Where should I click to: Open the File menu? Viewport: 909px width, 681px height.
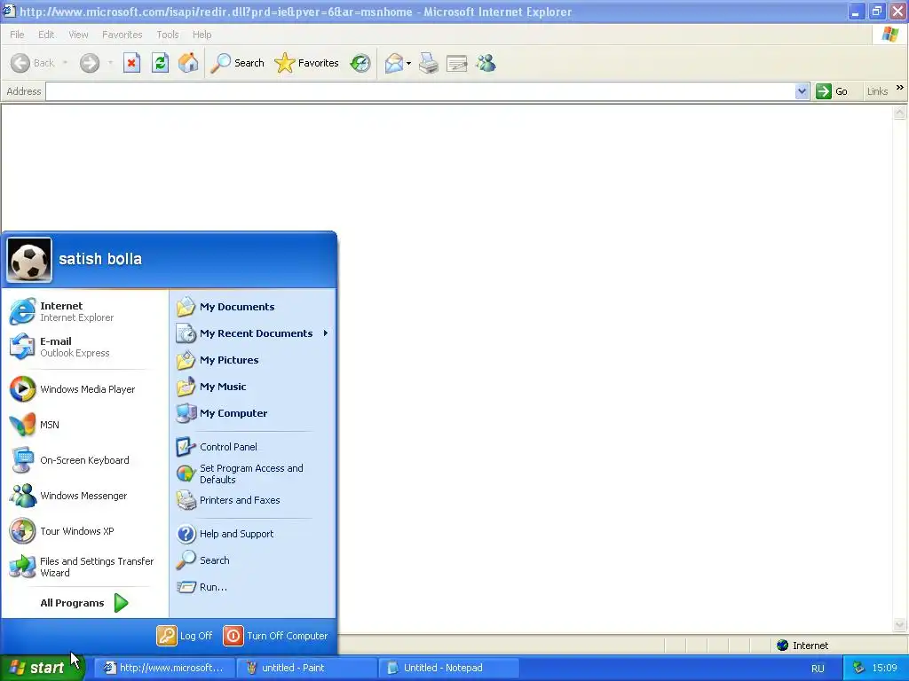coord(17,35)
